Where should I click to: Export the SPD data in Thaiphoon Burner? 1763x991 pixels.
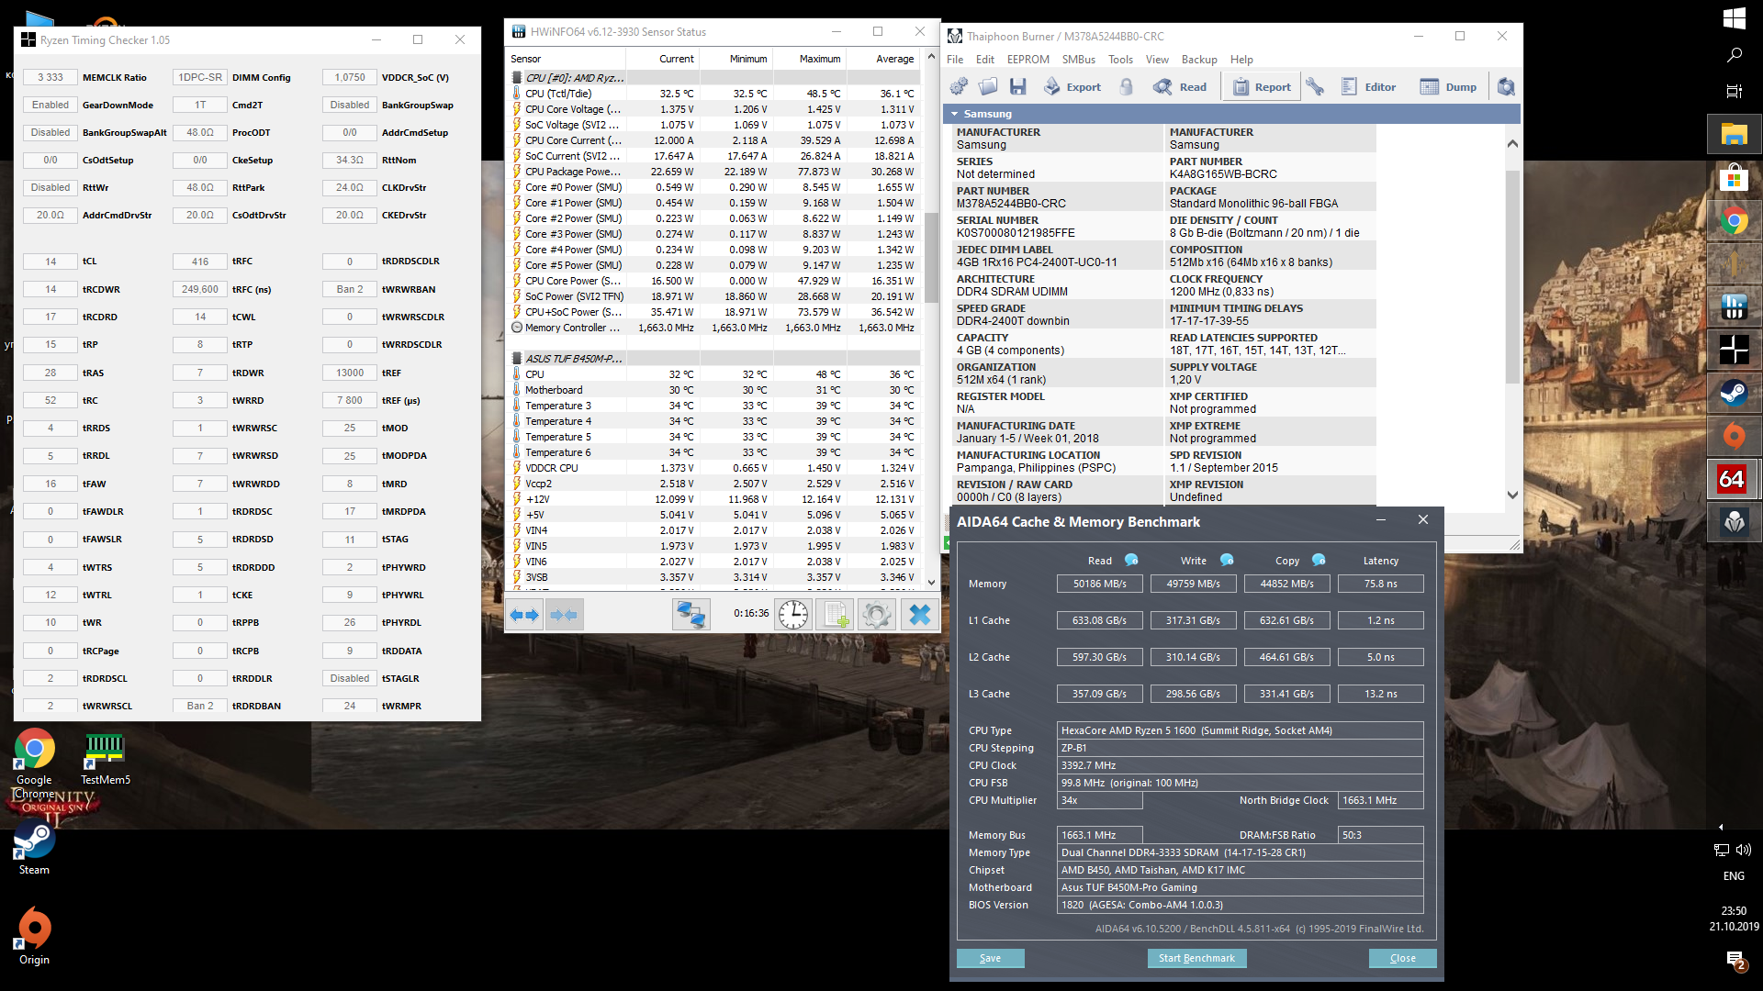coord(1072,86)
